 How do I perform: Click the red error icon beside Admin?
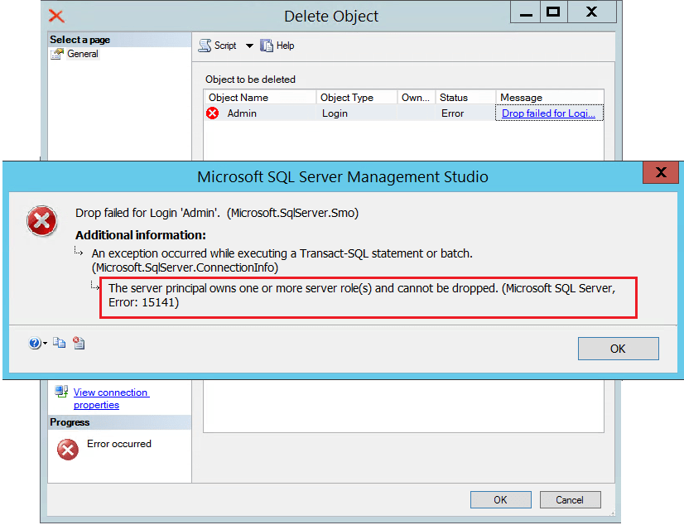coord(213,113)
